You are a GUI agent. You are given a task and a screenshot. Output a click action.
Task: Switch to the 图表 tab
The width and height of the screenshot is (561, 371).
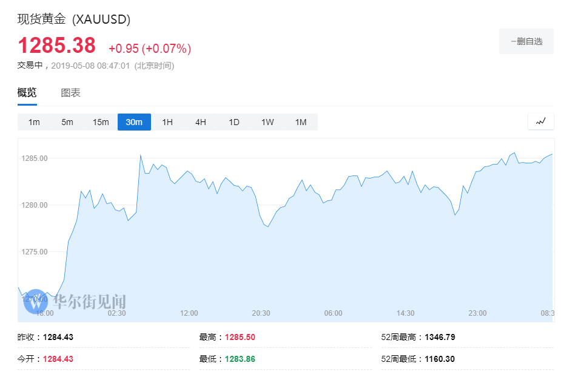pos(72,92)
